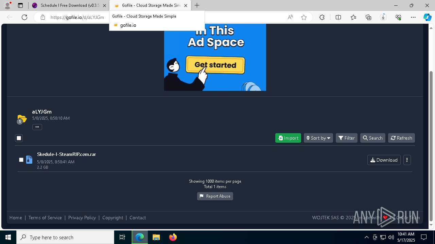Click the aLYJGm folder name
Viewport: 435px width, 244px height.
(42, 111)
